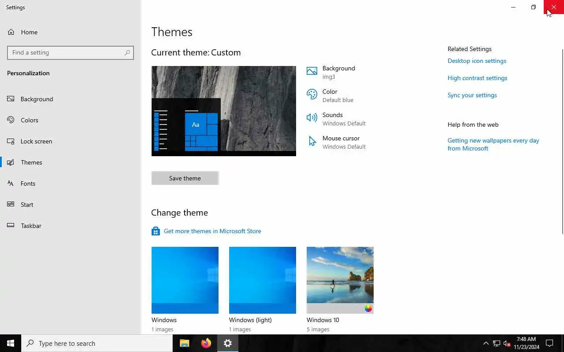Minimize the Settings window
The image size is (564, 352).
513,7
